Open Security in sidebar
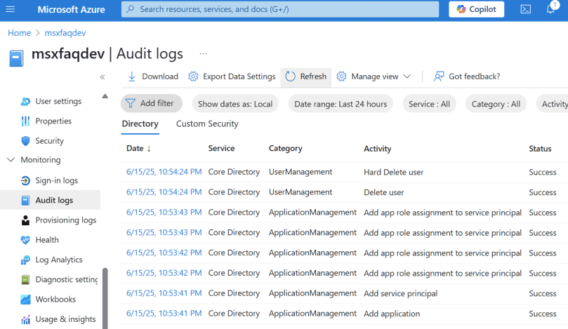The image size is (568, 329). tap(50, 141)
